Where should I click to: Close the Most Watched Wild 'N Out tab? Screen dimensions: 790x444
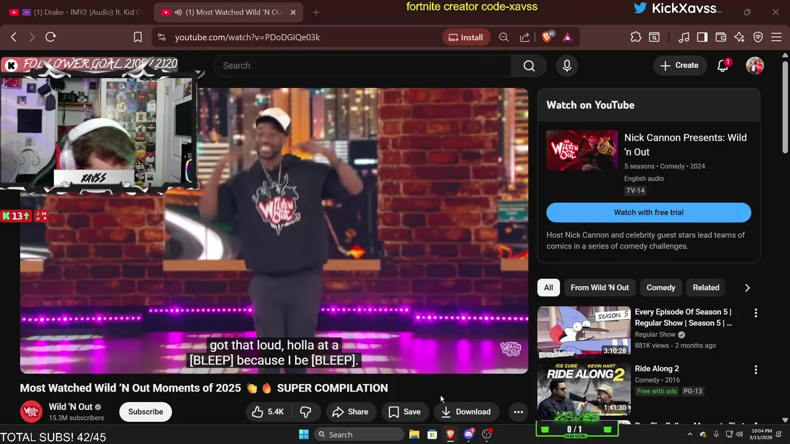(x=293, y=12)
